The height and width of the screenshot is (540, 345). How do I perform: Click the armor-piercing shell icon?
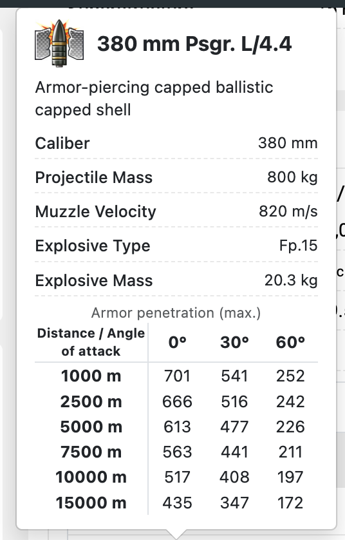pos(59,44)
